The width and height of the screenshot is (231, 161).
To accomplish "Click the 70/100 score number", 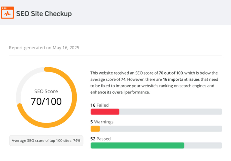I will 46,102.
